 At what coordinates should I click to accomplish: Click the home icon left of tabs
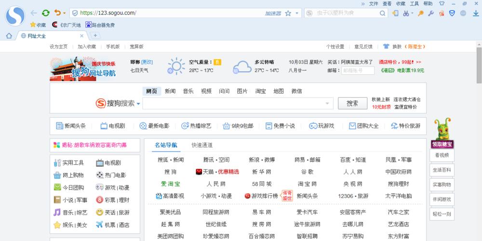[x=9, y=36]
